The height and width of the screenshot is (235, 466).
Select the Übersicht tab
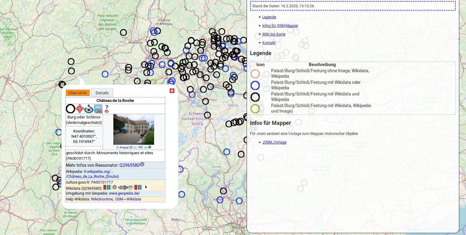78,93
